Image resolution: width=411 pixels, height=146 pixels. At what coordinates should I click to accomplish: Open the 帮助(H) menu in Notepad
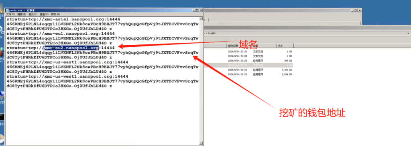(55, 14)
